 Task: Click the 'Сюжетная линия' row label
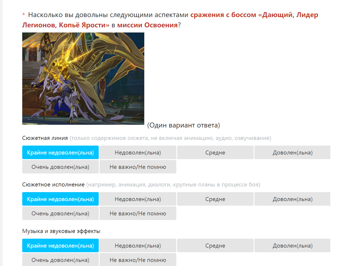(45, 138)
